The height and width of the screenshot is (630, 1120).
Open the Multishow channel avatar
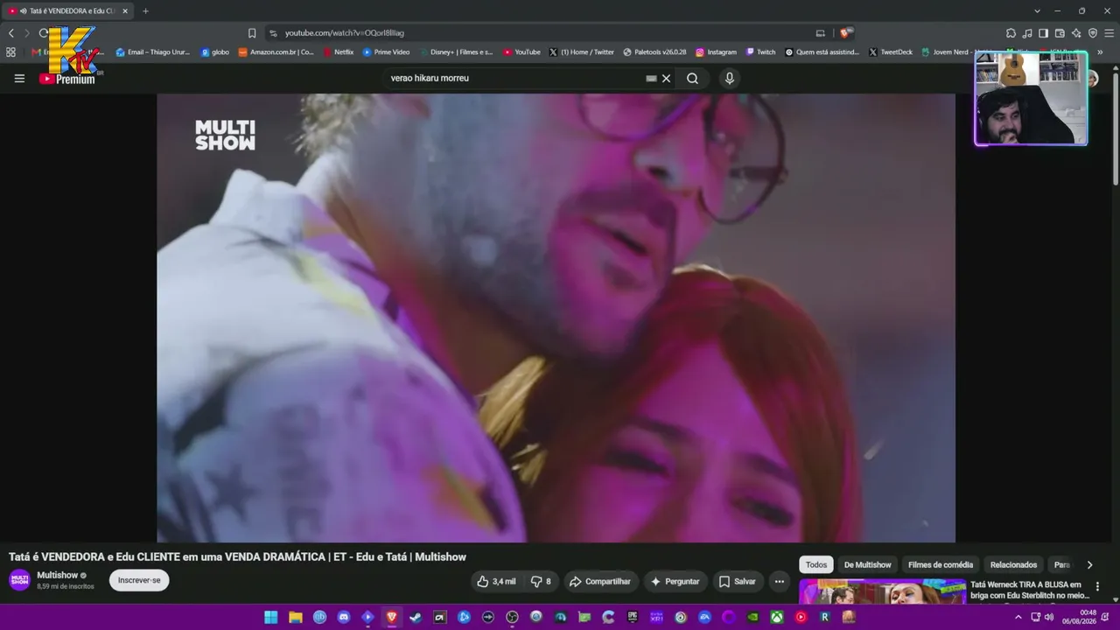(x=19, y=580)
